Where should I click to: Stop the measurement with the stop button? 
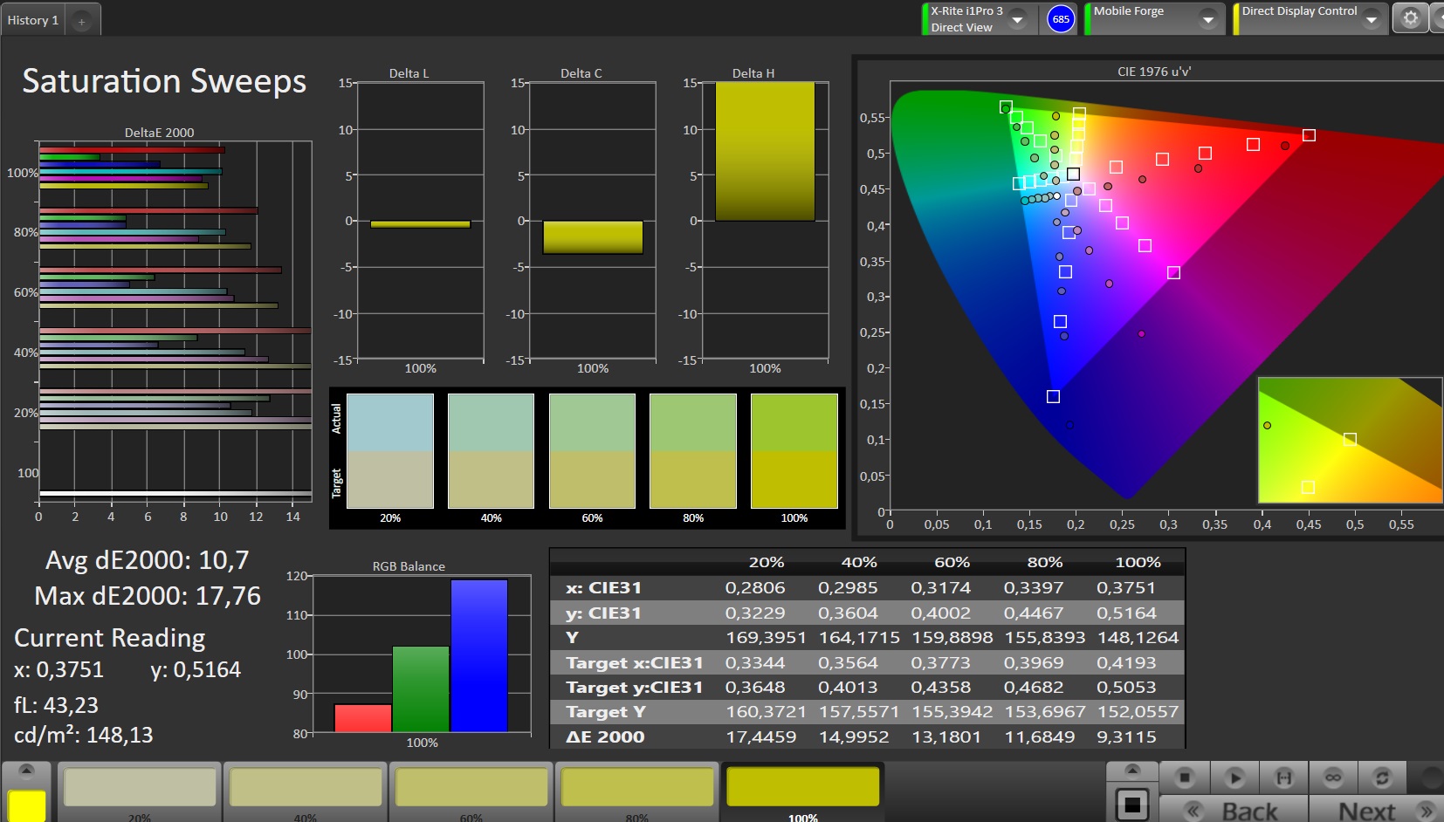(x=1185, y=777)
